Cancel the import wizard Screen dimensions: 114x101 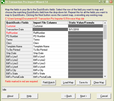pyautogui.click(x=104, y=96)
